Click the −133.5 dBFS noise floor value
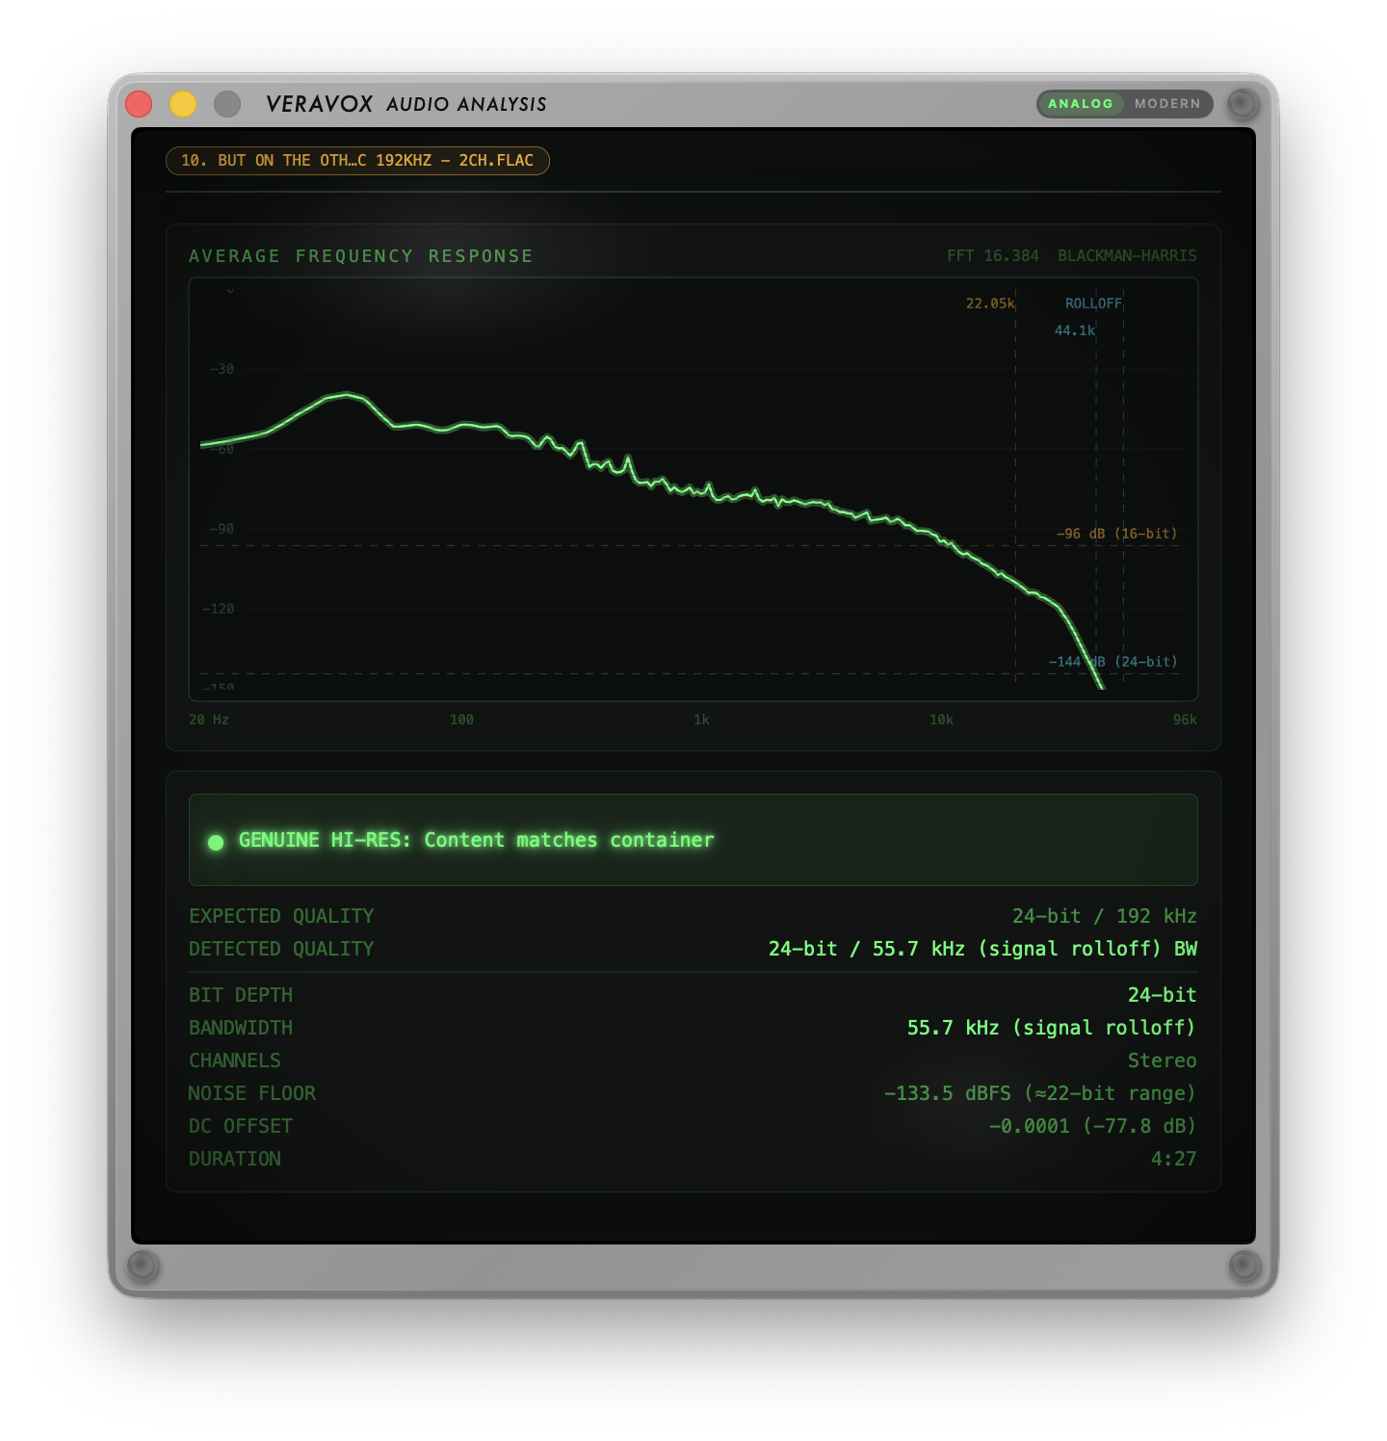The width and height of the screenshot is (1387, 1441). click(1040, 1093)
